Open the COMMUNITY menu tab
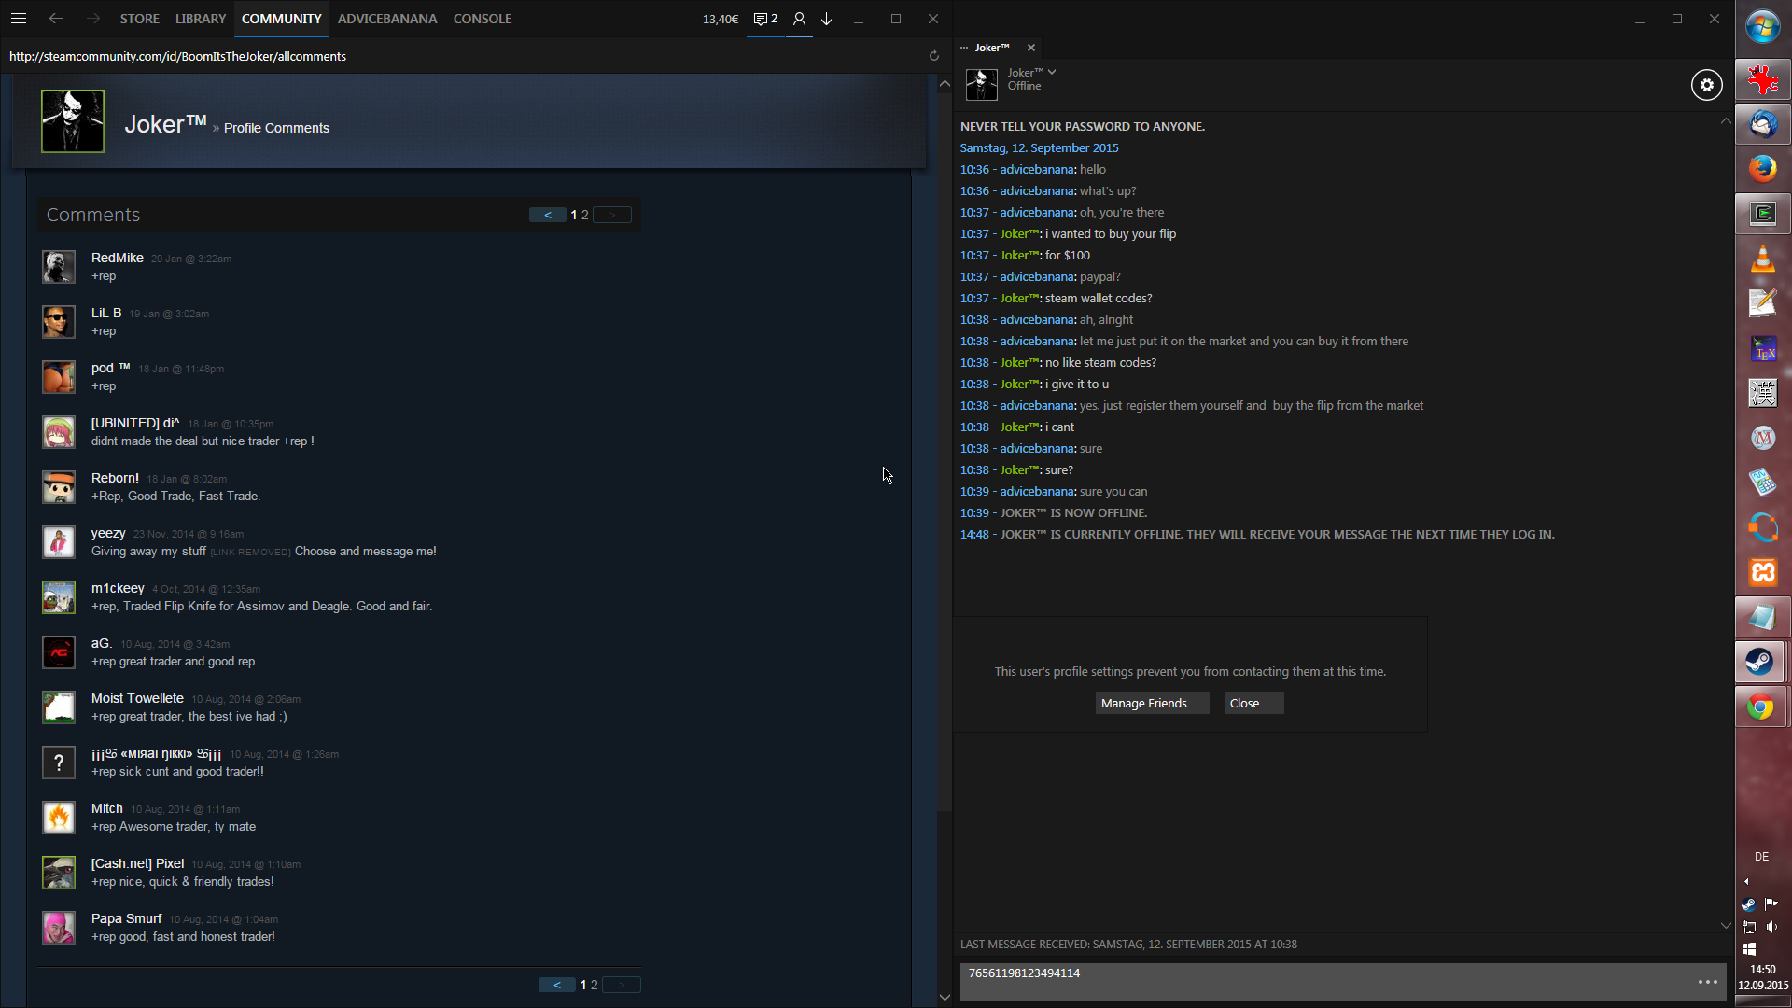 [281, 19]
